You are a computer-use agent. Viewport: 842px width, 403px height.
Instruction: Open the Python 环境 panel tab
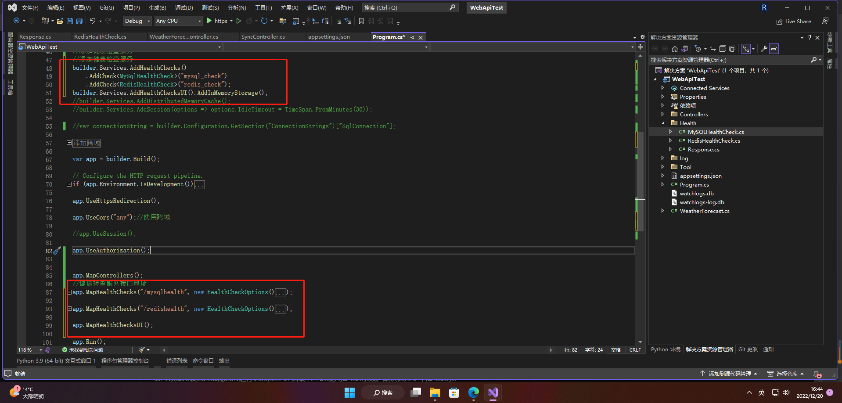pyautogui.click(x=666, y=349)
